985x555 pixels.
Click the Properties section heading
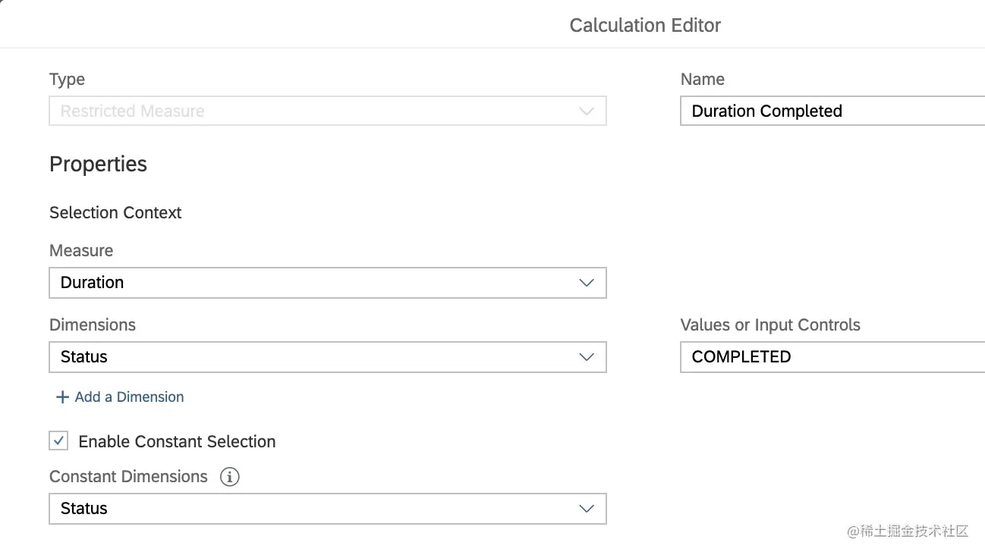(98, 164)
